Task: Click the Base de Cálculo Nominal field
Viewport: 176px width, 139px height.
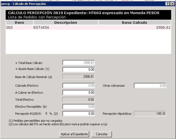Action: (79, 77)
